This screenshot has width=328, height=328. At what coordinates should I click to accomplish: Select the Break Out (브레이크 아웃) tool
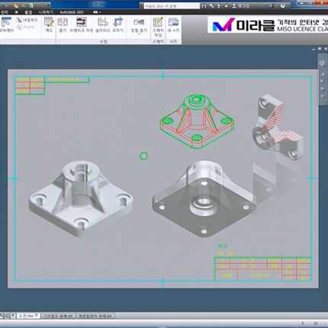click(x=82, y=25)
